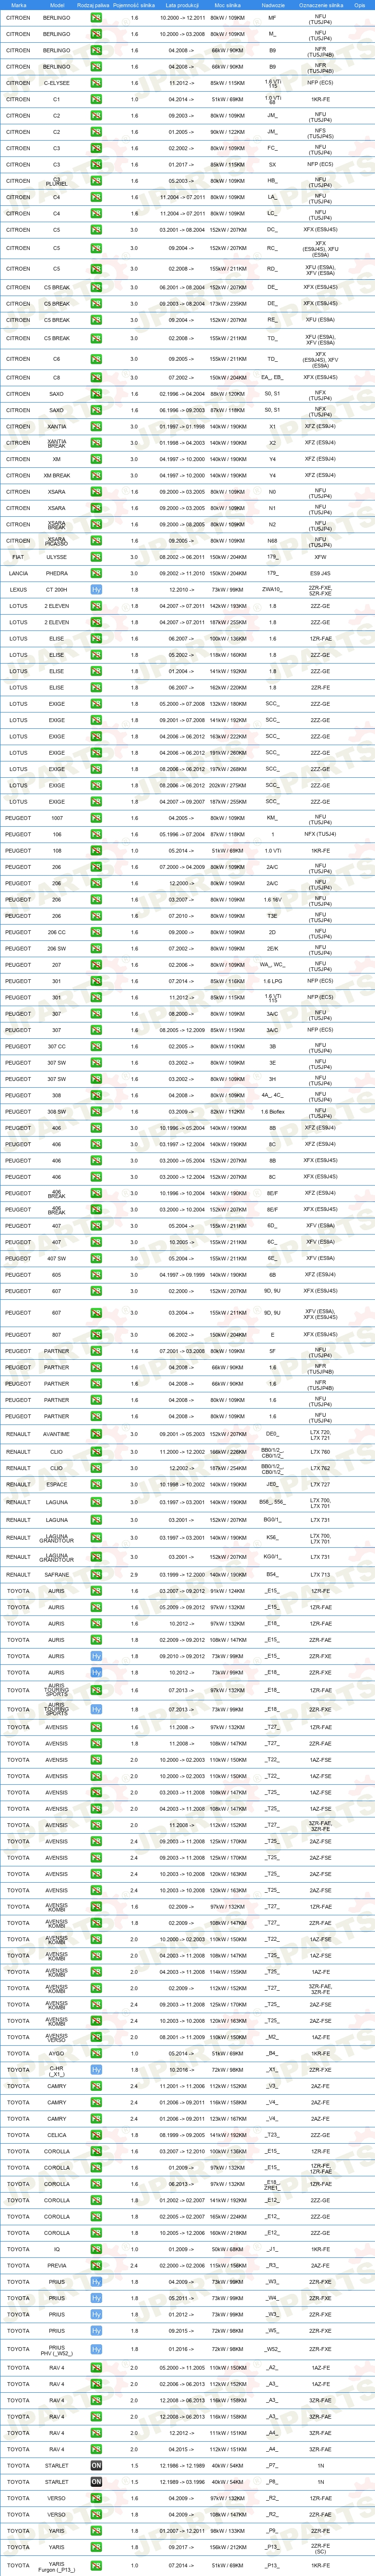Click the fuel icon in the PEUGEOT 108 row
Image resolution: width=375 pixels, height=2576 pixels.
point(96,851)
